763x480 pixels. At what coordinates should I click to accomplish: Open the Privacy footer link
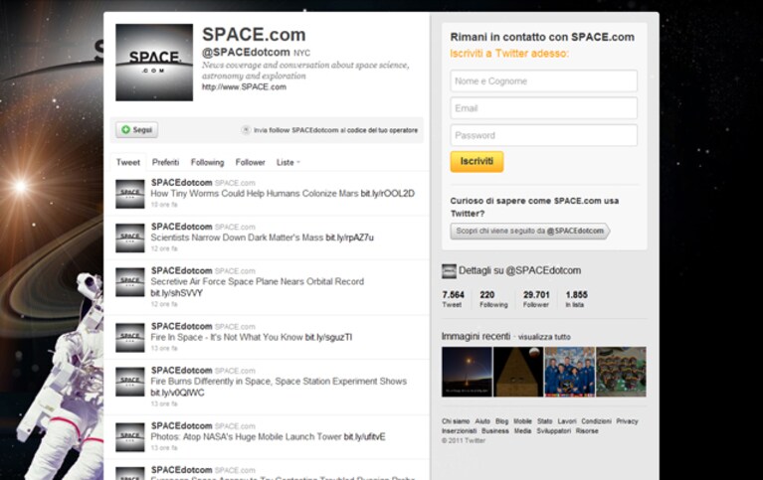(627, 421)
